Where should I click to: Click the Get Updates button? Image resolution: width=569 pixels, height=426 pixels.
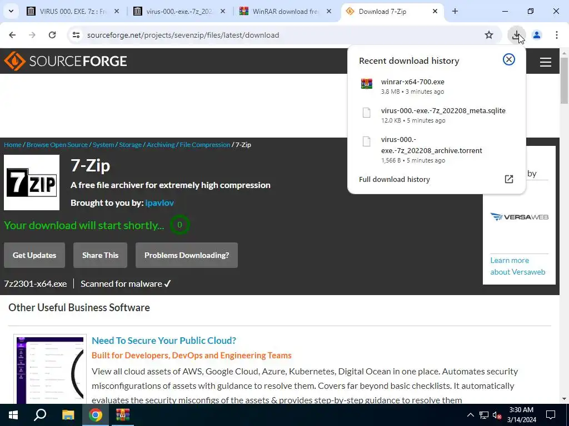click(34, 255)
